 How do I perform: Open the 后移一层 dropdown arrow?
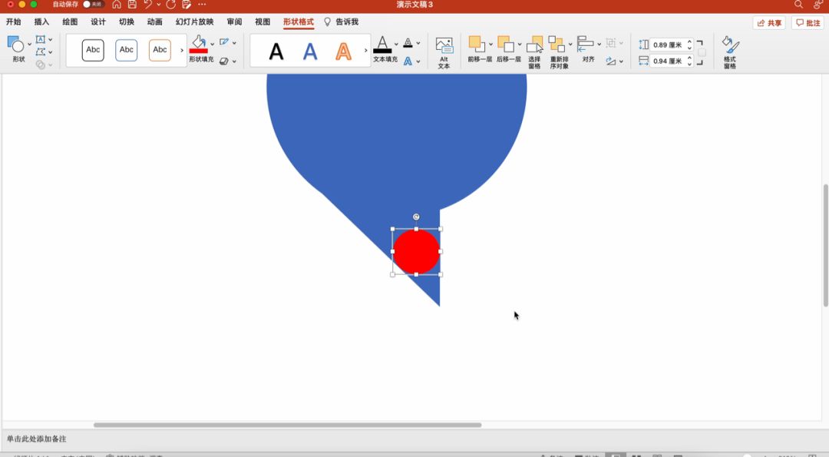(x=520, y=44)
